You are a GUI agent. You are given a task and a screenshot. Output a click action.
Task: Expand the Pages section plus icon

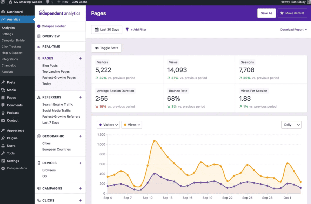click(x=80, y=58)
